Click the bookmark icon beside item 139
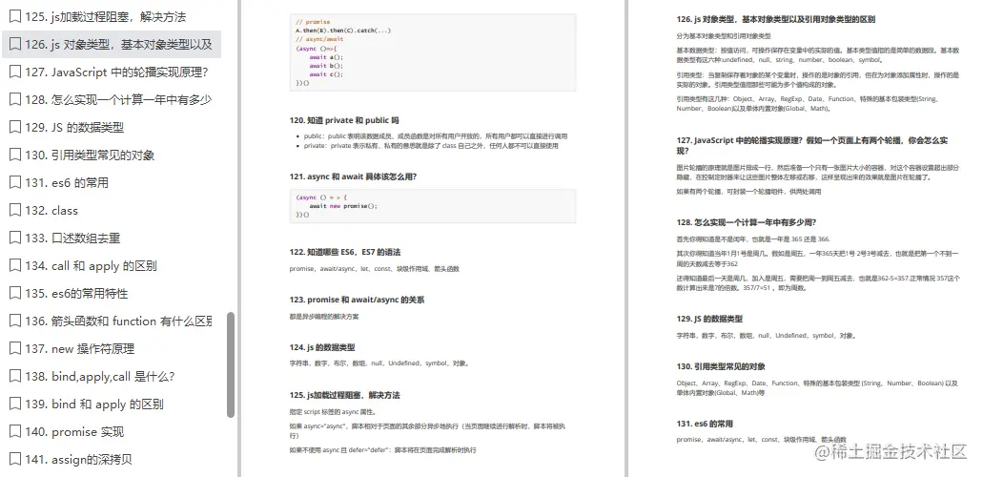The width and height of the screenshot is (983, 477). 15,404
